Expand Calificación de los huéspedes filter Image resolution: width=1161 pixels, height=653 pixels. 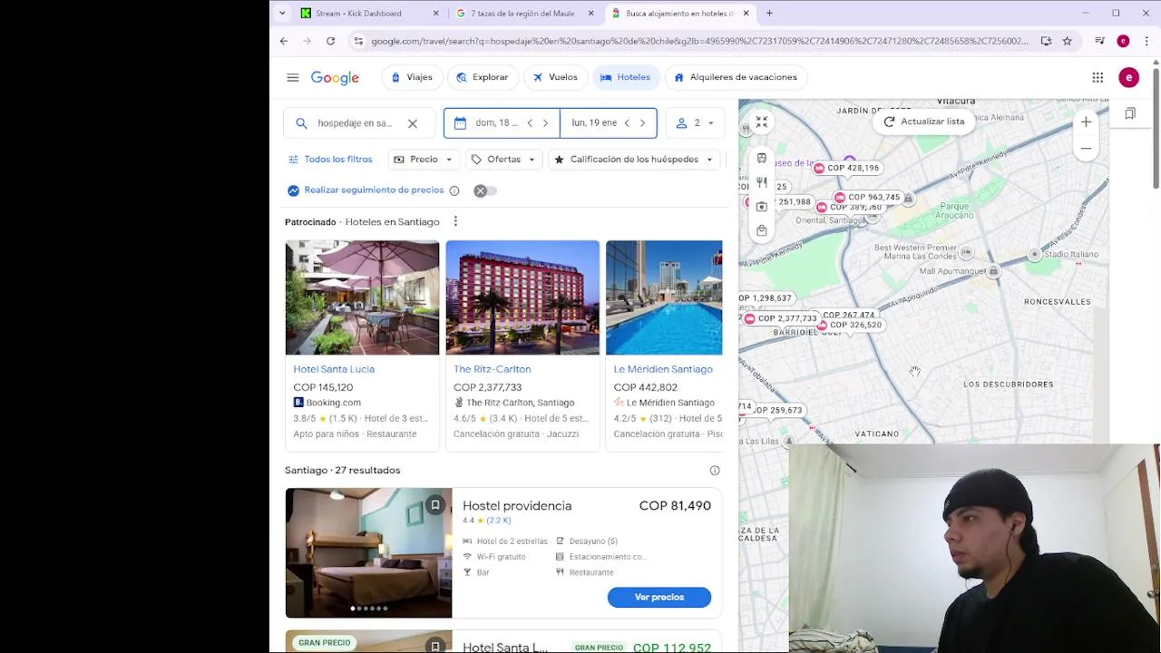pyautogui.click(x=634, y=159)
